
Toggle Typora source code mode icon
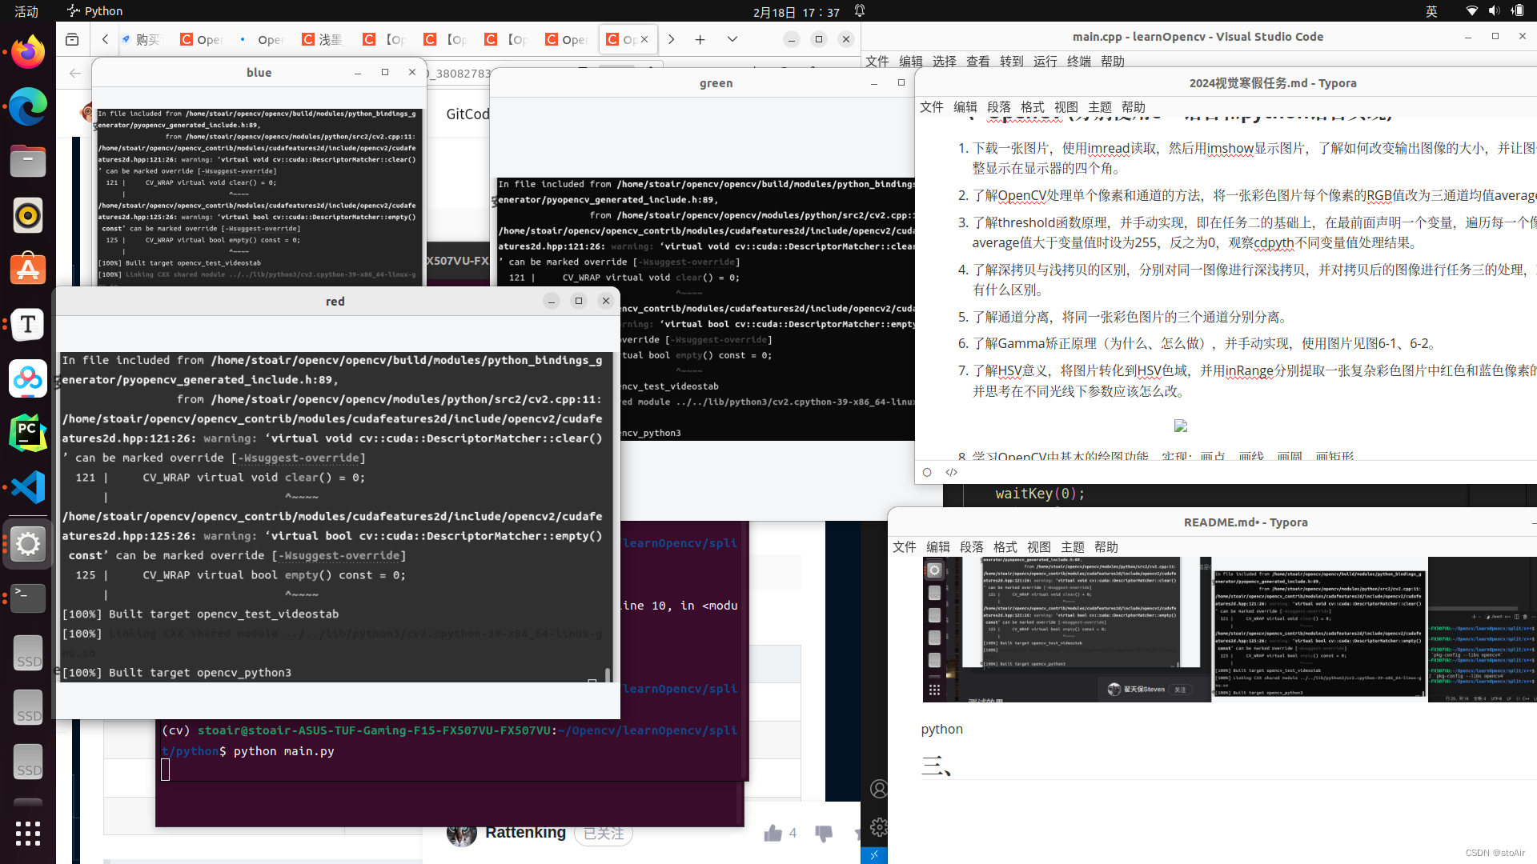coord(951,472)
